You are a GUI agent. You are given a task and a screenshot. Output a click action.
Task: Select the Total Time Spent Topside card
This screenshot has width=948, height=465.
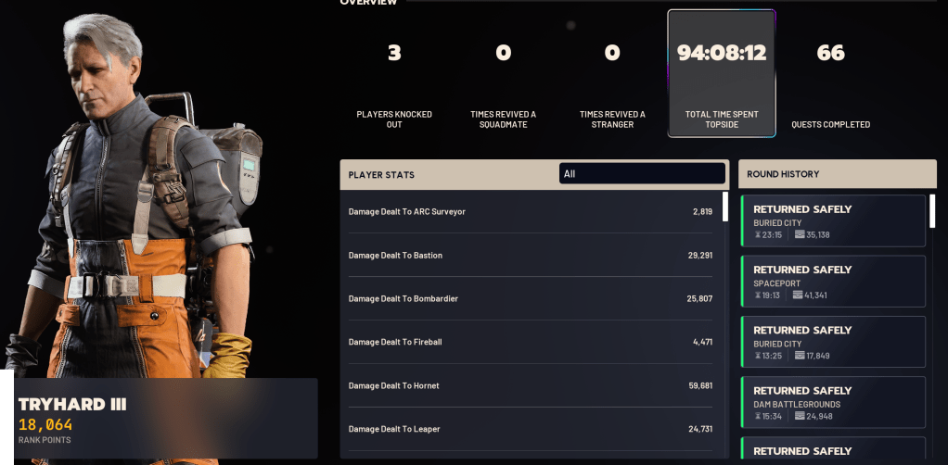pos(722,73)
